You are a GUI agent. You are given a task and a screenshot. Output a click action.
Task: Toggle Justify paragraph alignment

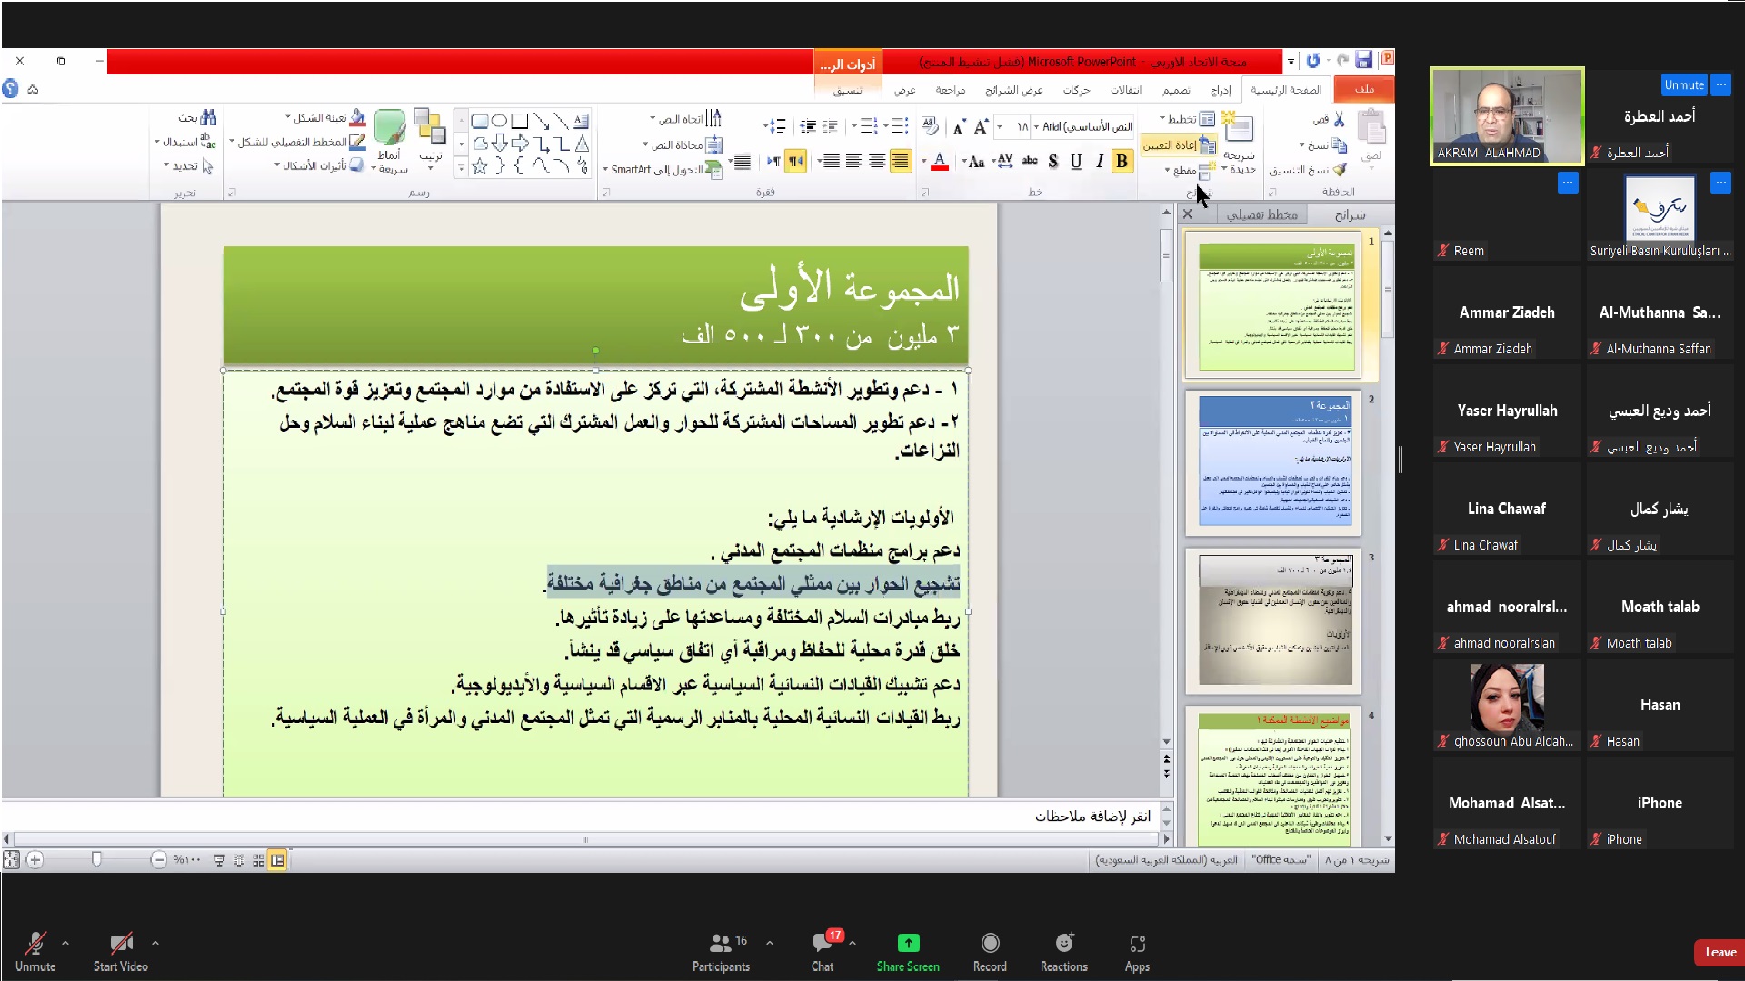pyautogui.click(x=831, y=162)
